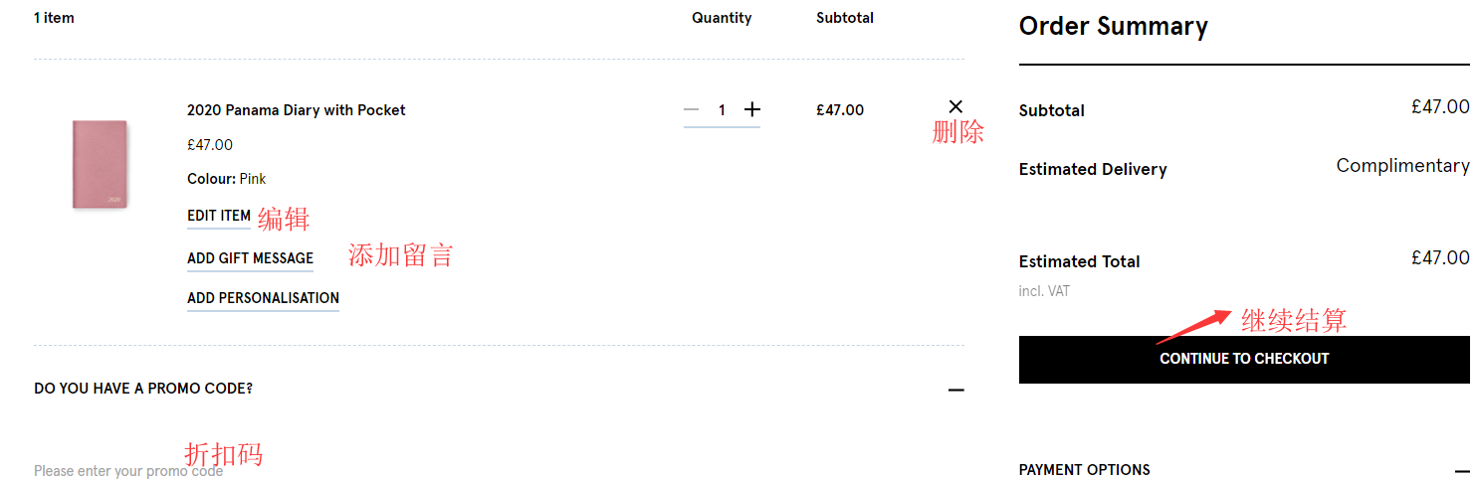Screen dimensions: 1480x480
Task: Select the quantity value between minus and plus
Action: pos(722,110)
